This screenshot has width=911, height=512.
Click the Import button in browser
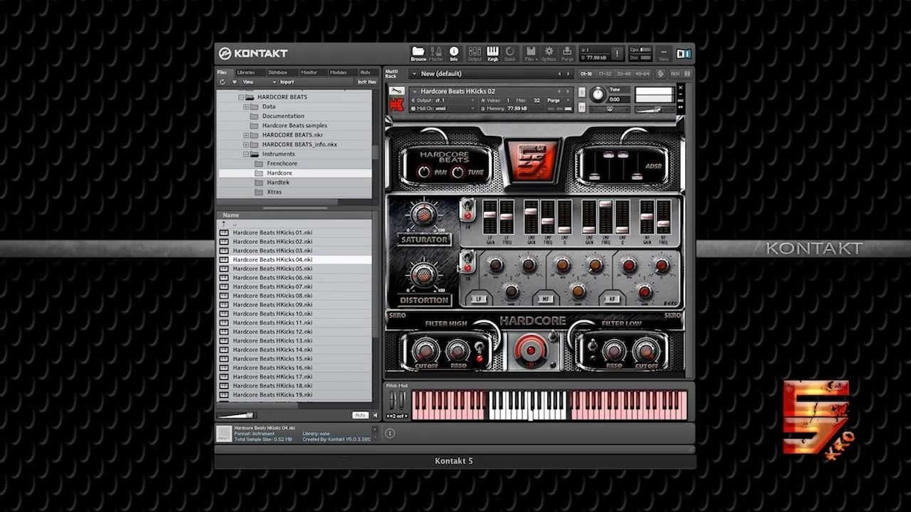(286, 82)
